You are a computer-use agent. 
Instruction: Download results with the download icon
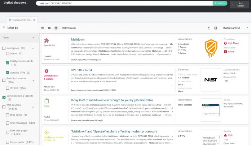click(209, 28)
